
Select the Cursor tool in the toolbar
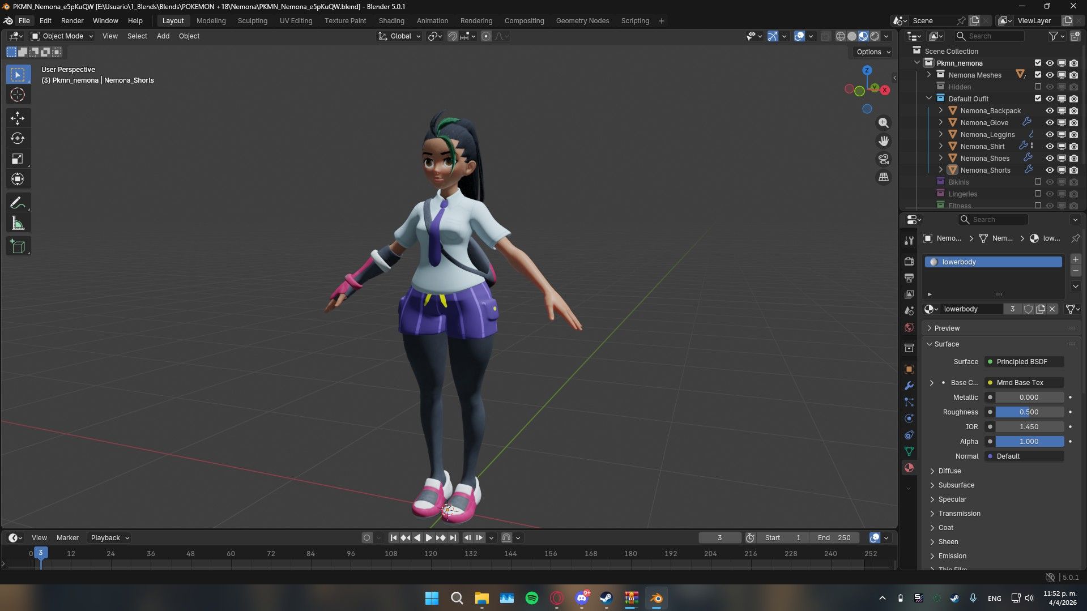18,95
